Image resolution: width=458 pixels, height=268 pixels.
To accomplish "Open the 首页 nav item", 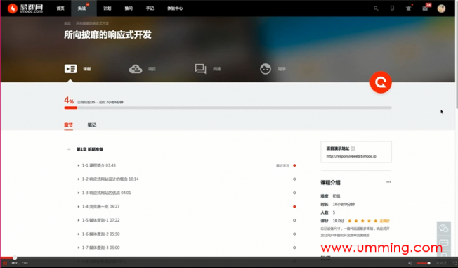I will pos(60,8).
